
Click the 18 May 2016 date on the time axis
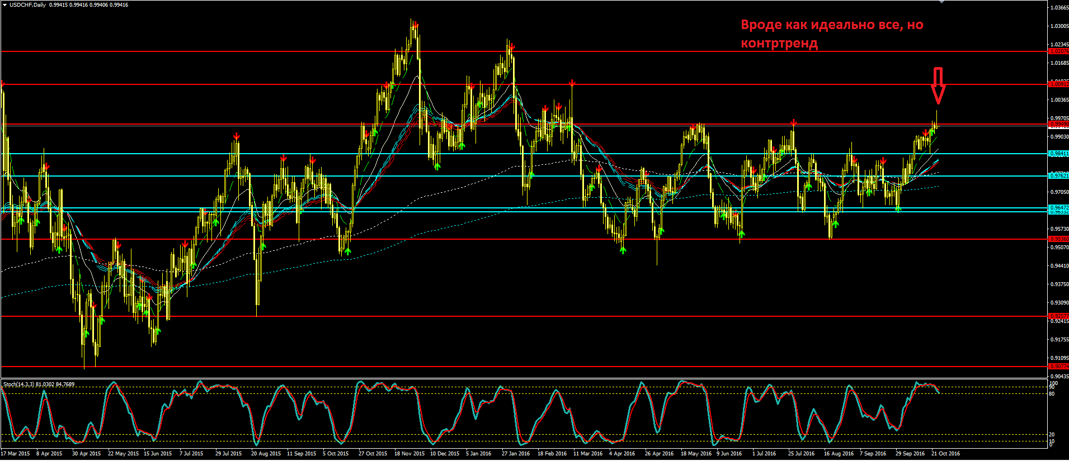[696, 454]
